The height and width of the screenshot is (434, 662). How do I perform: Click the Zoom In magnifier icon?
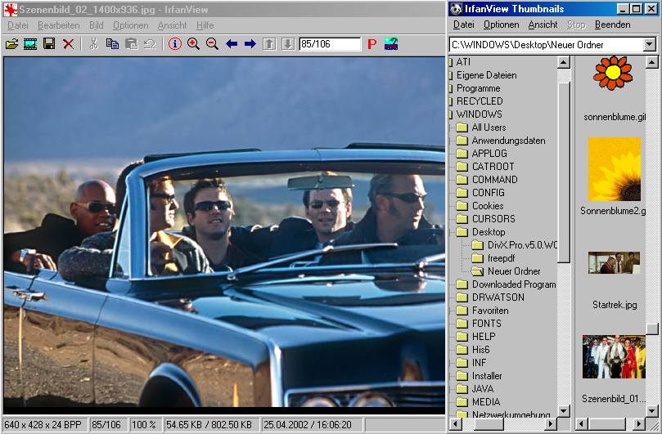coord(193,44)
